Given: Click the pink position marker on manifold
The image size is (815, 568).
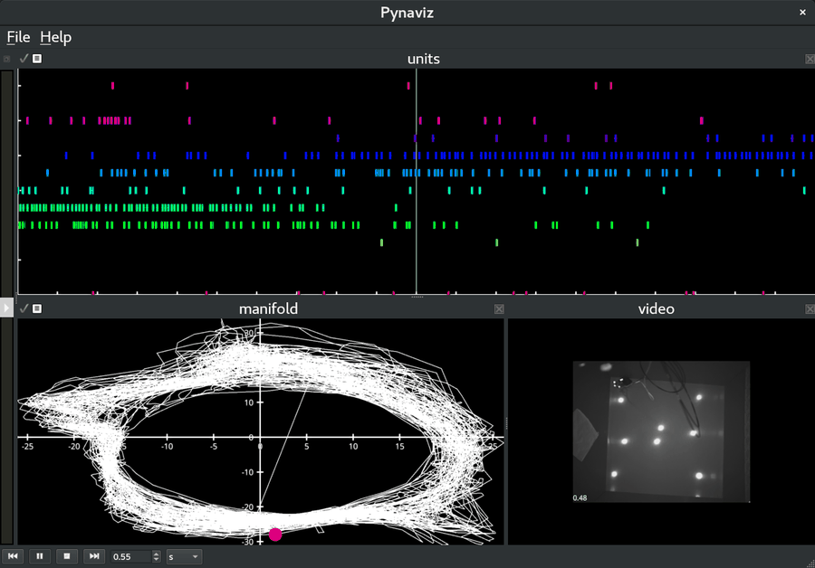Looking at the screenshot, I should 275,535.
